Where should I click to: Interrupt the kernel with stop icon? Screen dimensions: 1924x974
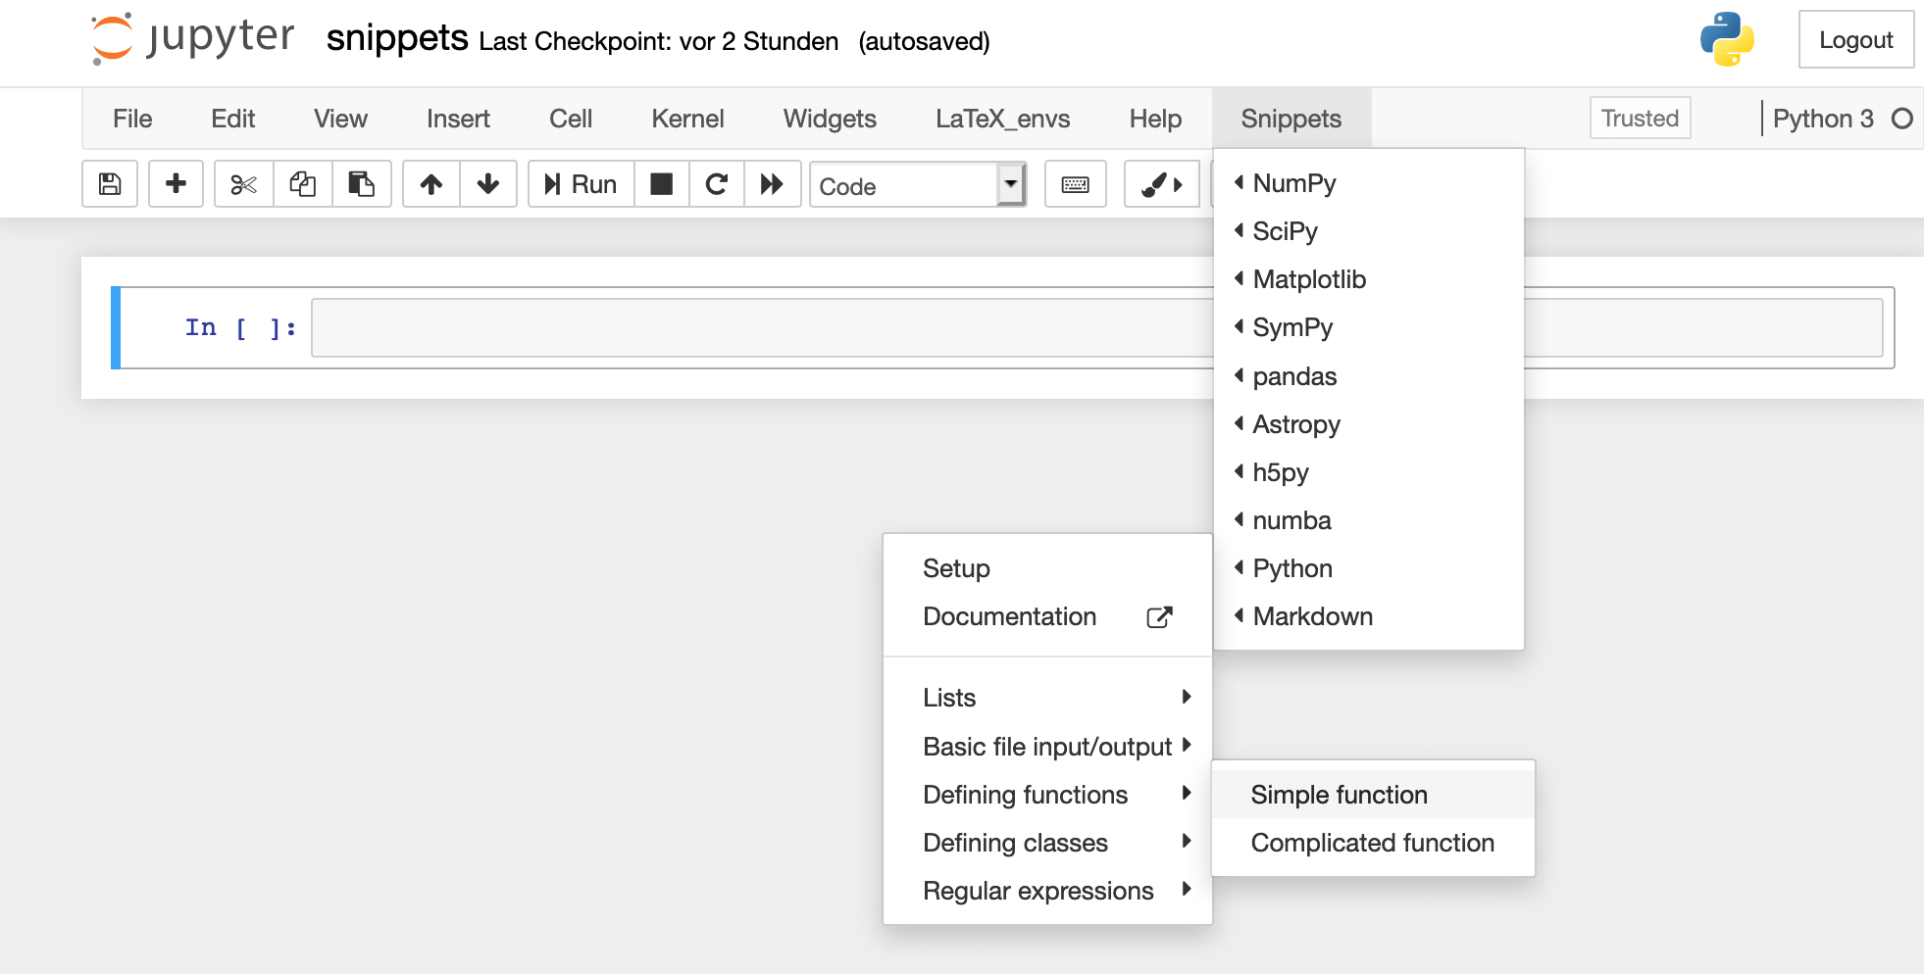(x=662, y=184)
